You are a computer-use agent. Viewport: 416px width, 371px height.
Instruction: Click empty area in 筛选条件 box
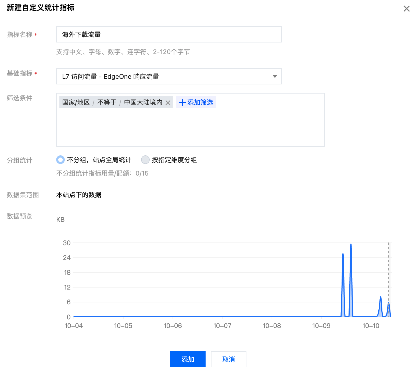click(x=190, y=129)
